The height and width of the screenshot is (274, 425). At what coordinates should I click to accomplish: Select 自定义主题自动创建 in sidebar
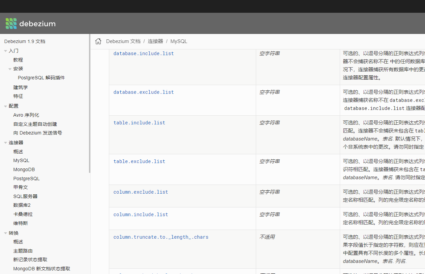click(35, 124)
